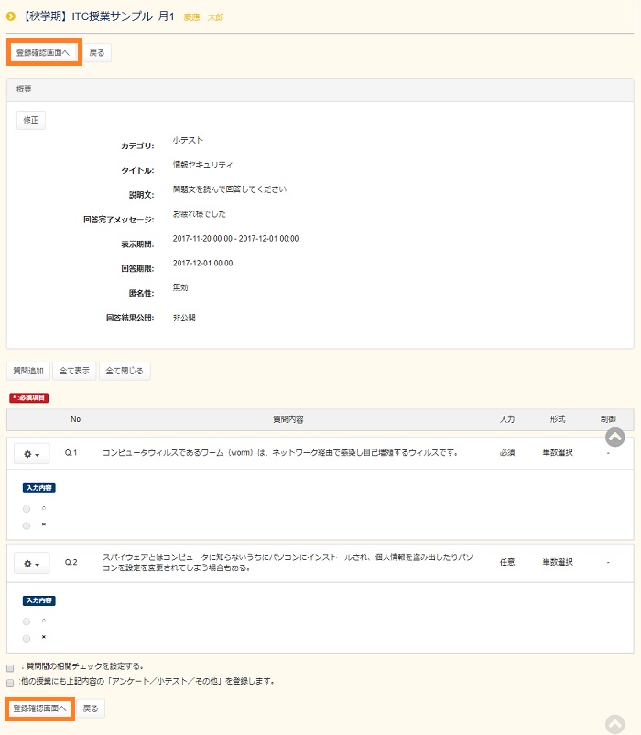This screenshot has height=735, width=641.
Task: Click the bottom 戻る button
Action: tap(90, 708)
